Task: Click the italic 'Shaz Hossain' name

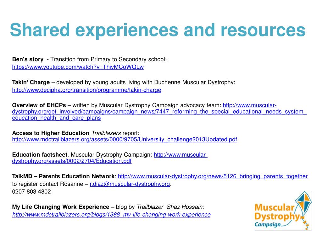Action: click(186, 207)
